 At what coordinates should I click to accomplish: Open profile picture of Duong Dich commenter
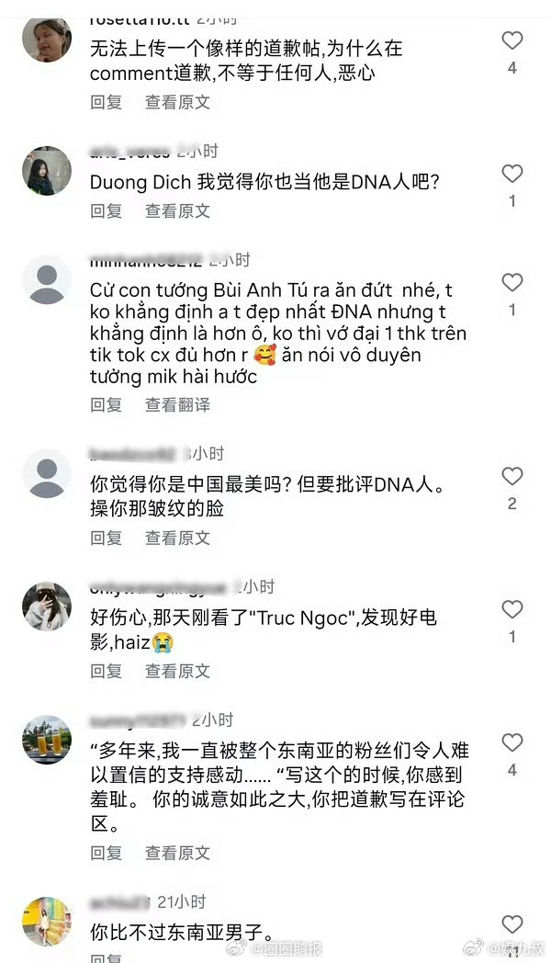47,171
